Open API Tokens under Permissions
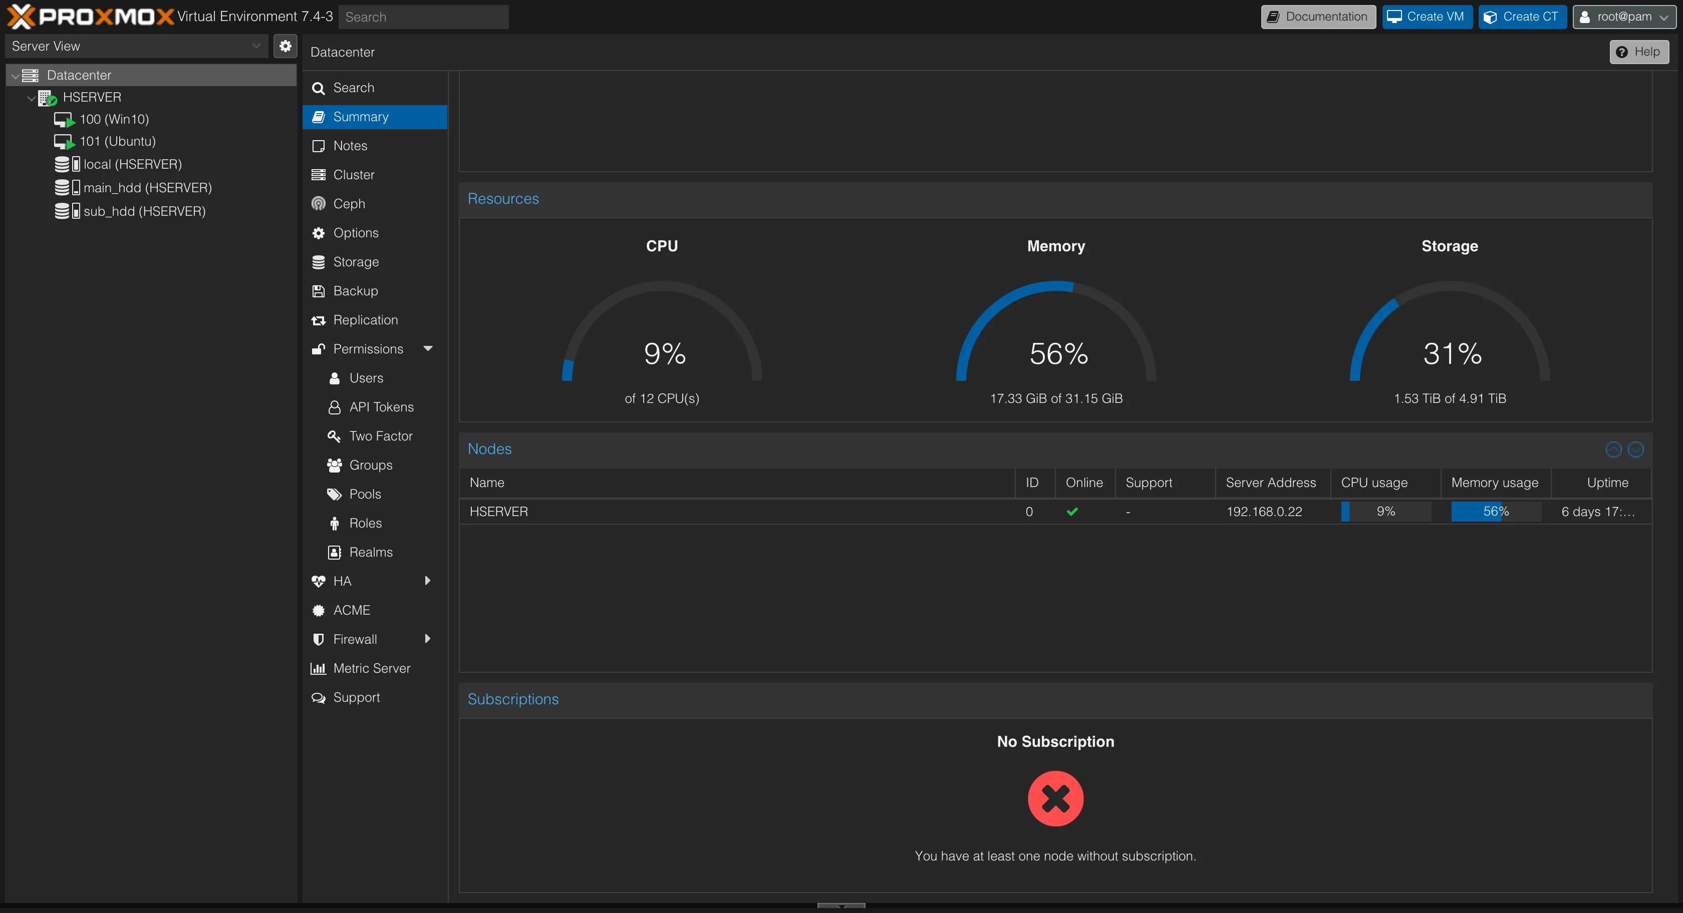The image size is (1683, 913). 381,407
